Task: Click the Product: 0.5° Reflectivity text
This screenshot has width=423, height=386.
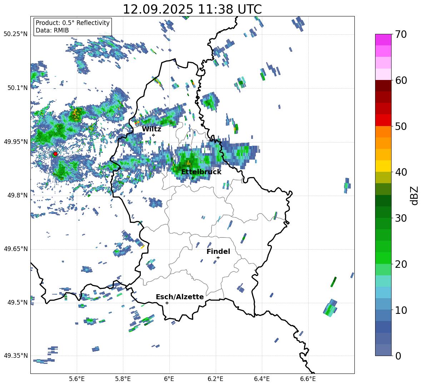Action: [73, 22]
